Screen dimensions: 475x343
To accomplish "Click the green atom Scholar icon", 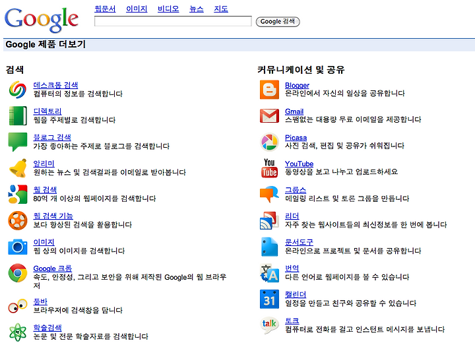I will pyautogui.click(x=18, y=332).
